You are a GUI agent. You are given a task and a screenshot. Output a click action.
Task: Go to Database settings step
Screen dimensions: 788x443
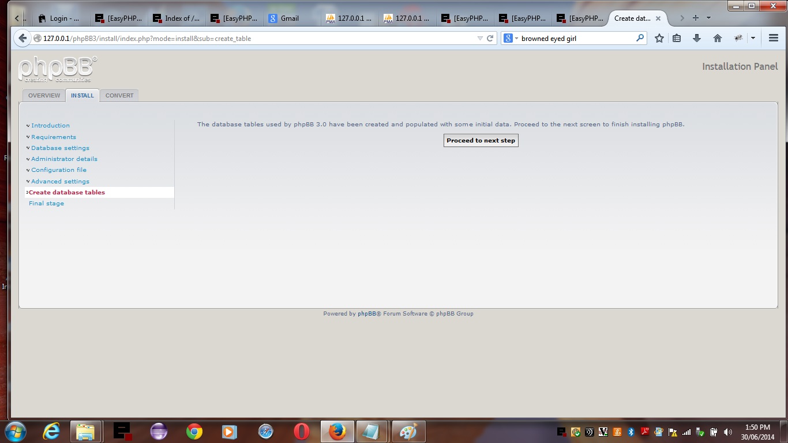tap(60, 148)
